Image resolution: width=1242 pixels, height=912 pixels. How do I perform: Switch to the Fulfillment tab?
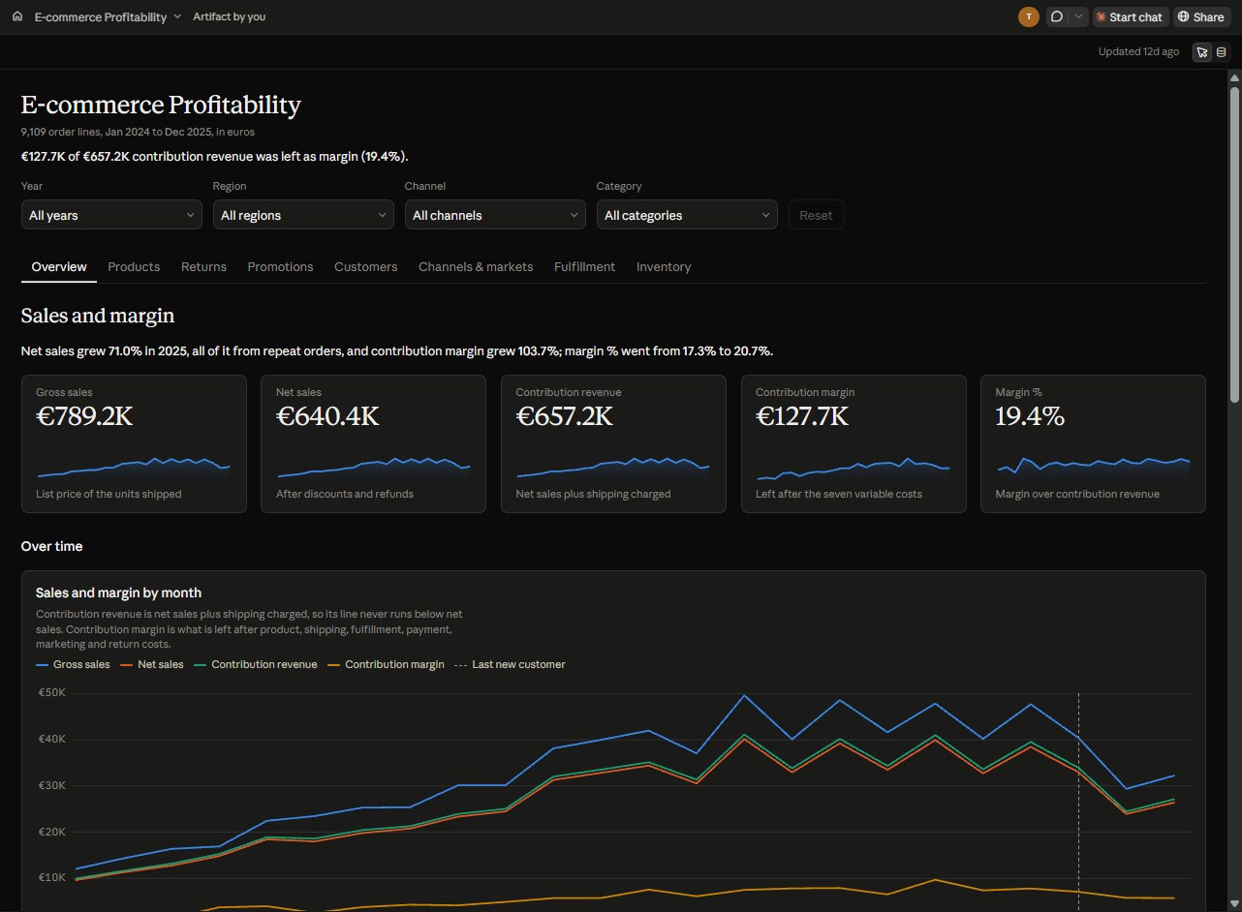(x=584, y=266)
